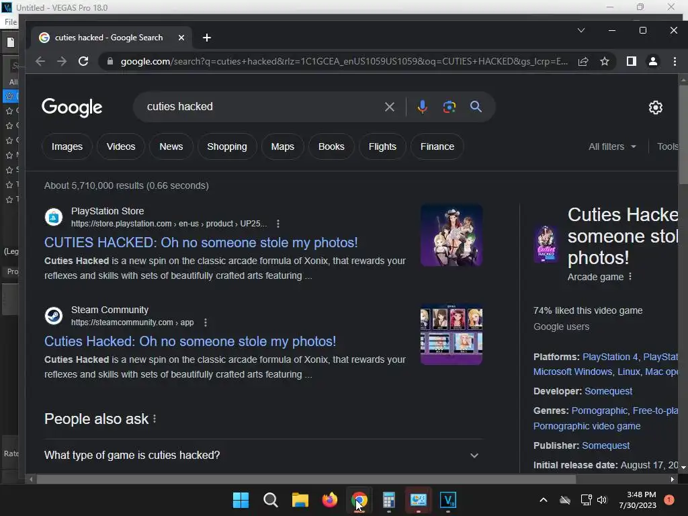Show hidden system tray icons
This screenshot has height=516, width=688.
pos(543,500)
